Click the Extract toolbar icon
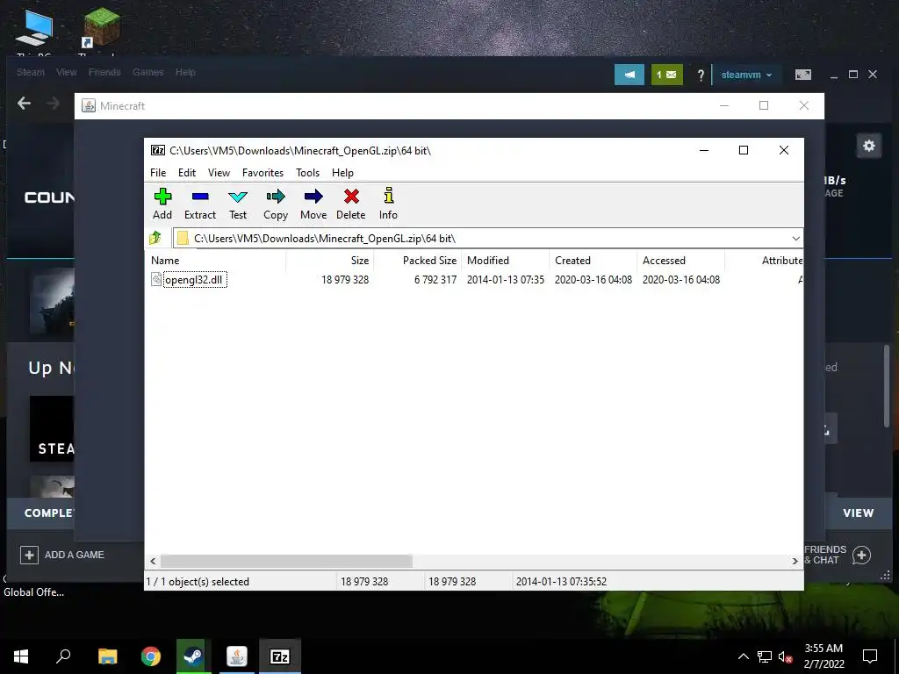This screenshot has width=899, height=674. 199,204
